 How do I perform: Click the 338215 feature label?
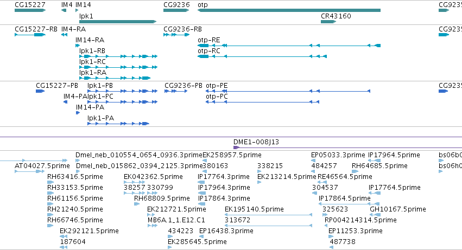pos(270,166)
